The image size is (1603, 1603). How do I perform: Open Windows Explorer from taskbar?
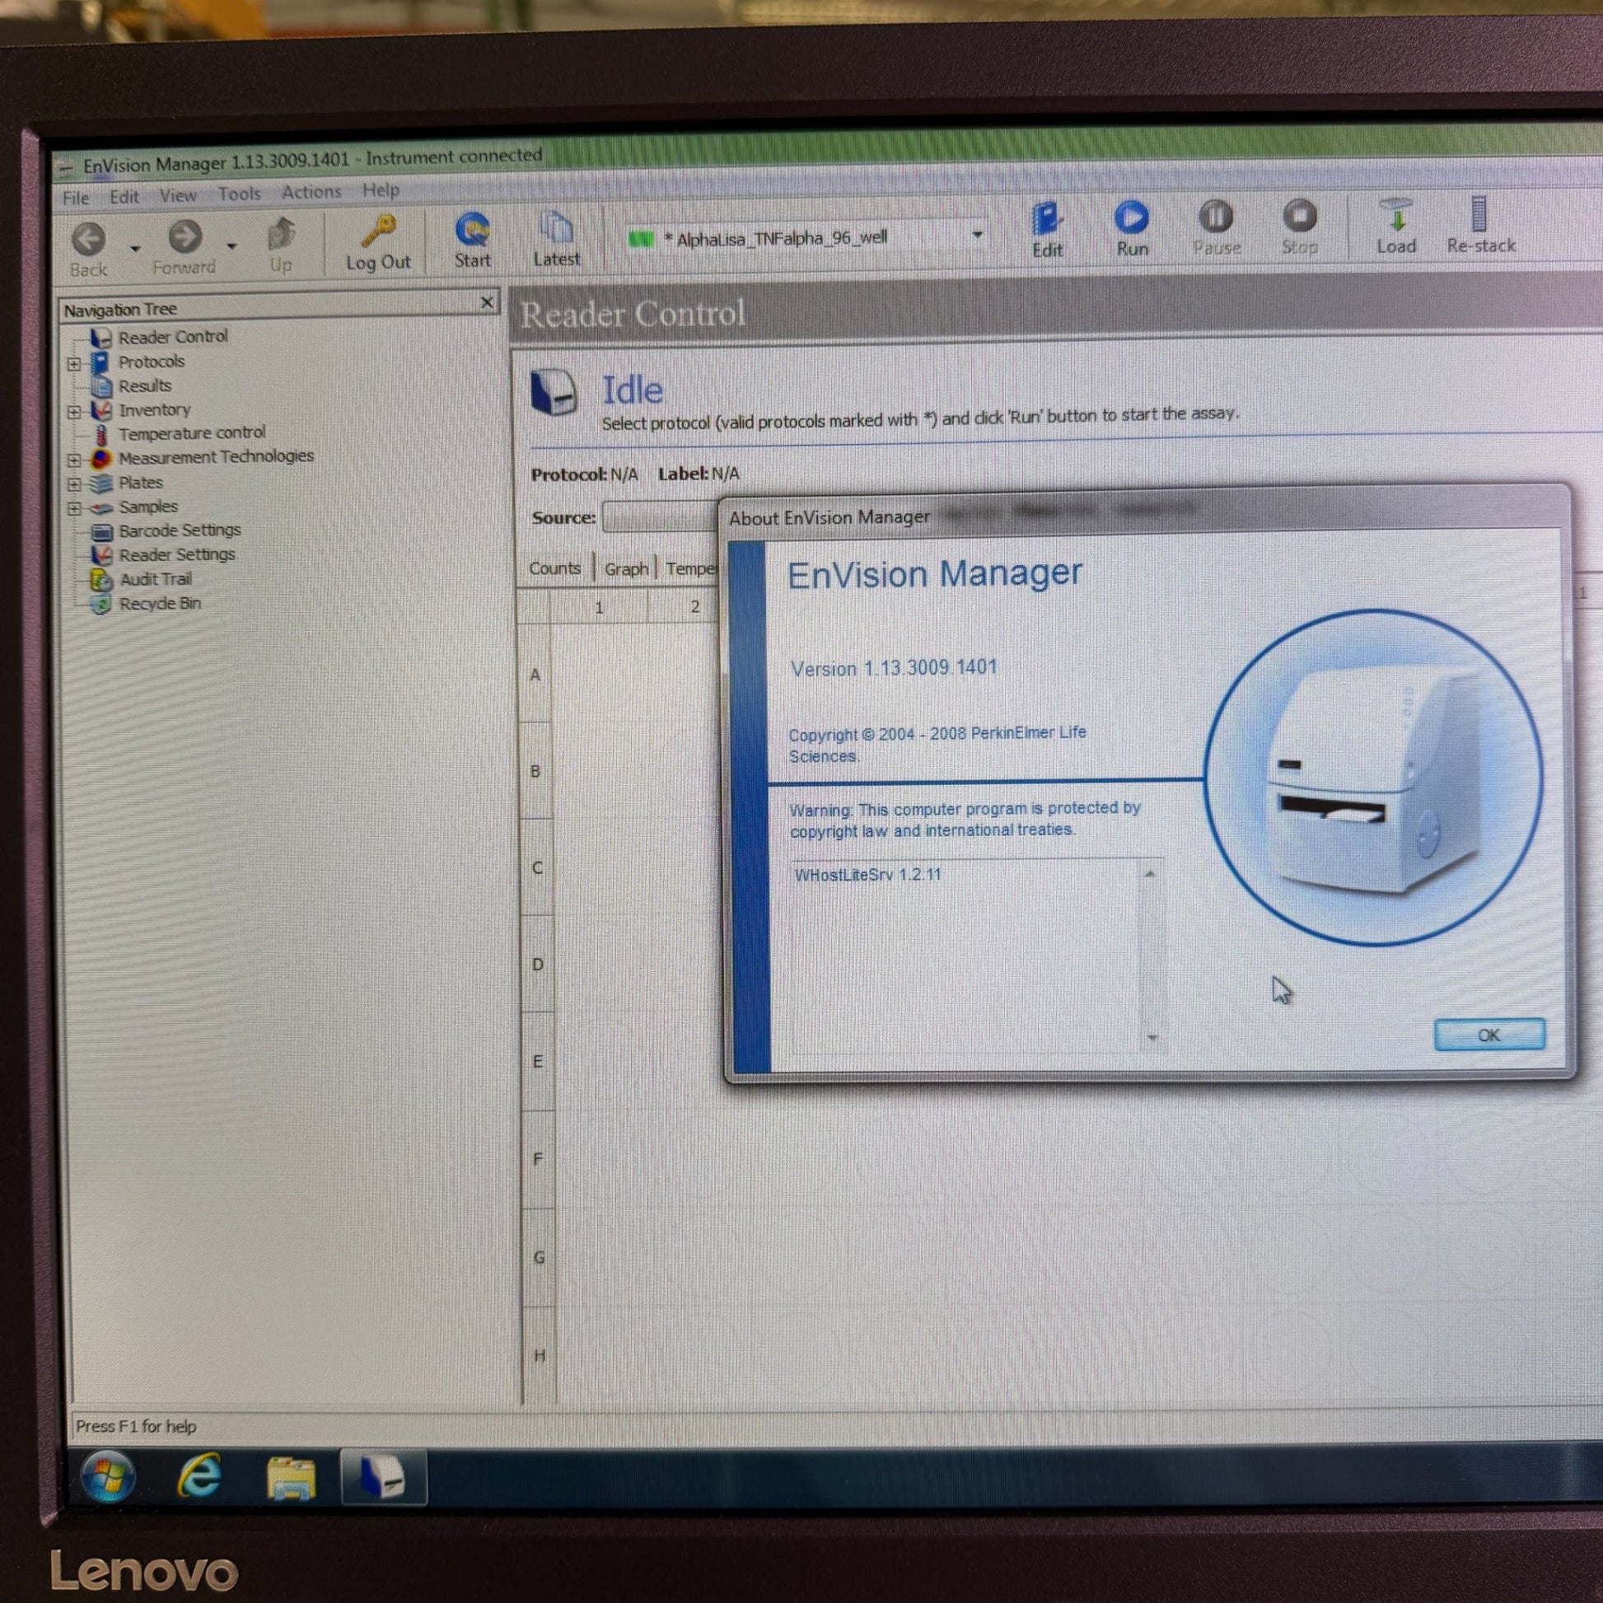coord(291,1478)
